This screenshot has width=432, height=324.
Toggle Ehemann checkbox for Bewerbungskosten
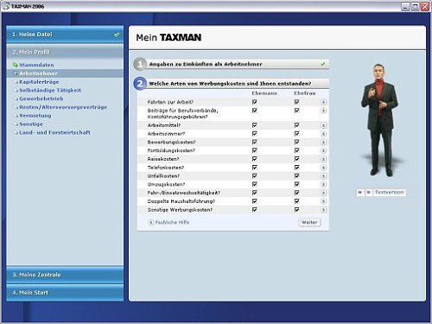point(254,142)
